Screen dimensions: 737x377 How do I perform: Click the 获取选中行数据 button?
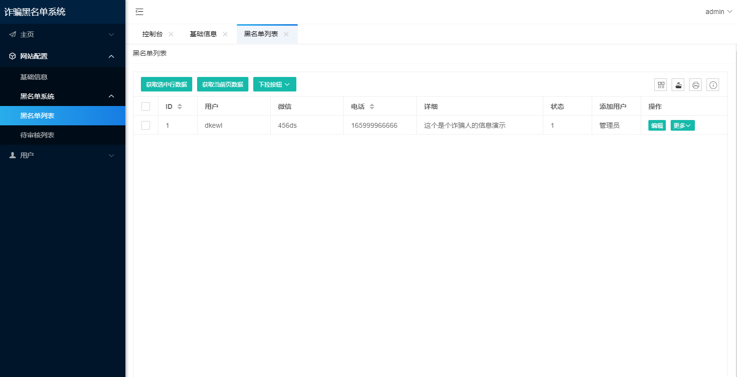click(x=167, y=84)
